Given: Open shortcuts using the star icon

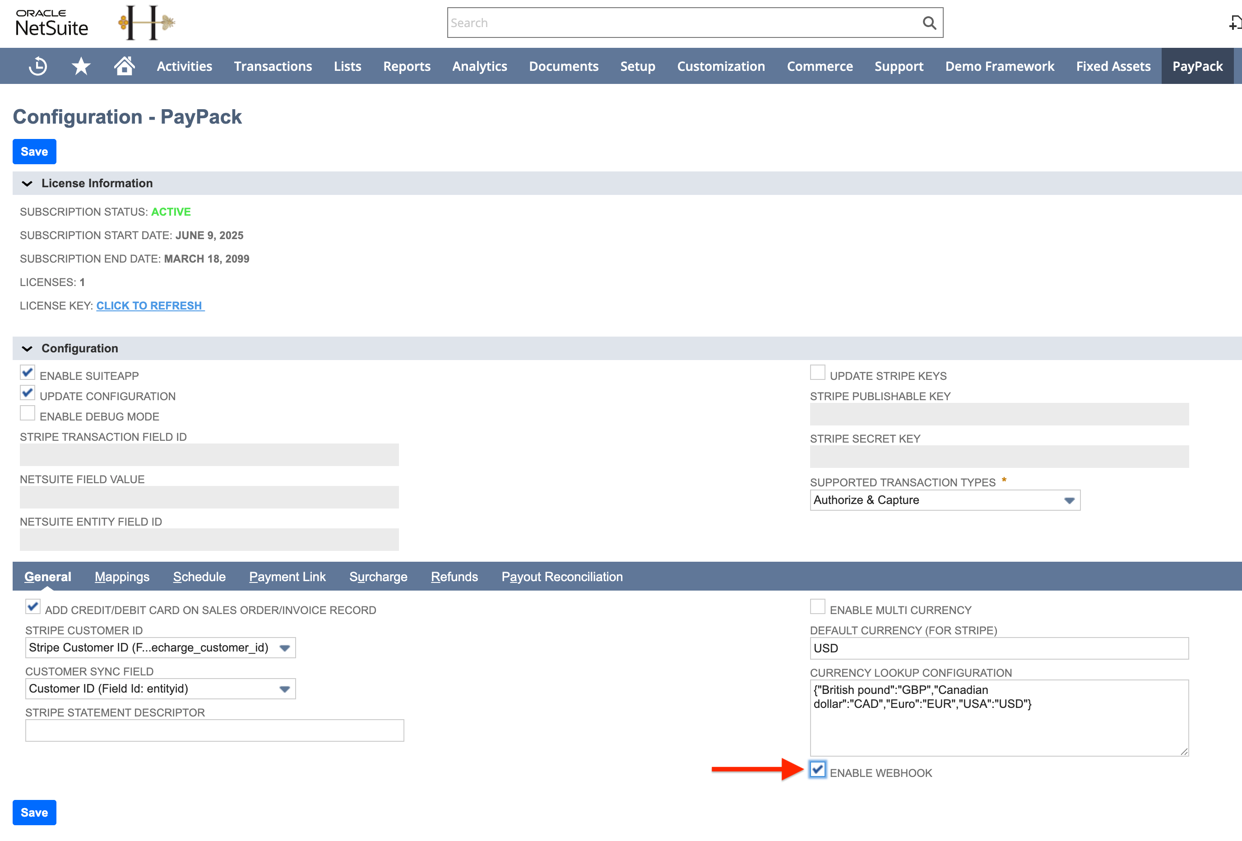Looking at the screenshot, I should pyautogui.click(x=81, y=66).
